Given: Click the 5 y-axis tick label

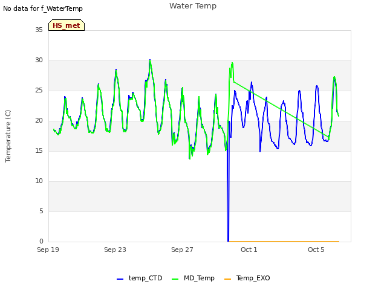Looking at the screenshot, I should pos(41,211).
